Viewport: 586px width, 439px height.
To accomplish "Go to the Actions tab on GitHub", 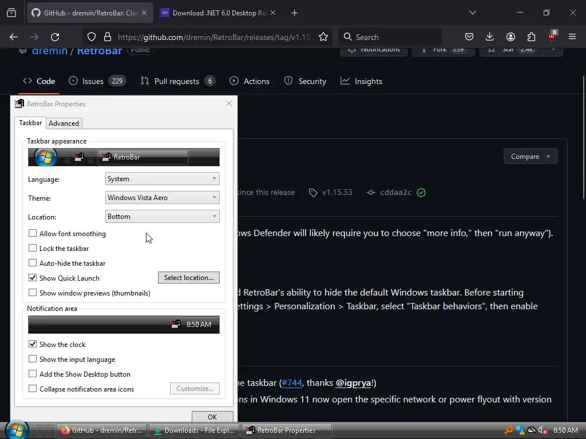I will (250, 81).
